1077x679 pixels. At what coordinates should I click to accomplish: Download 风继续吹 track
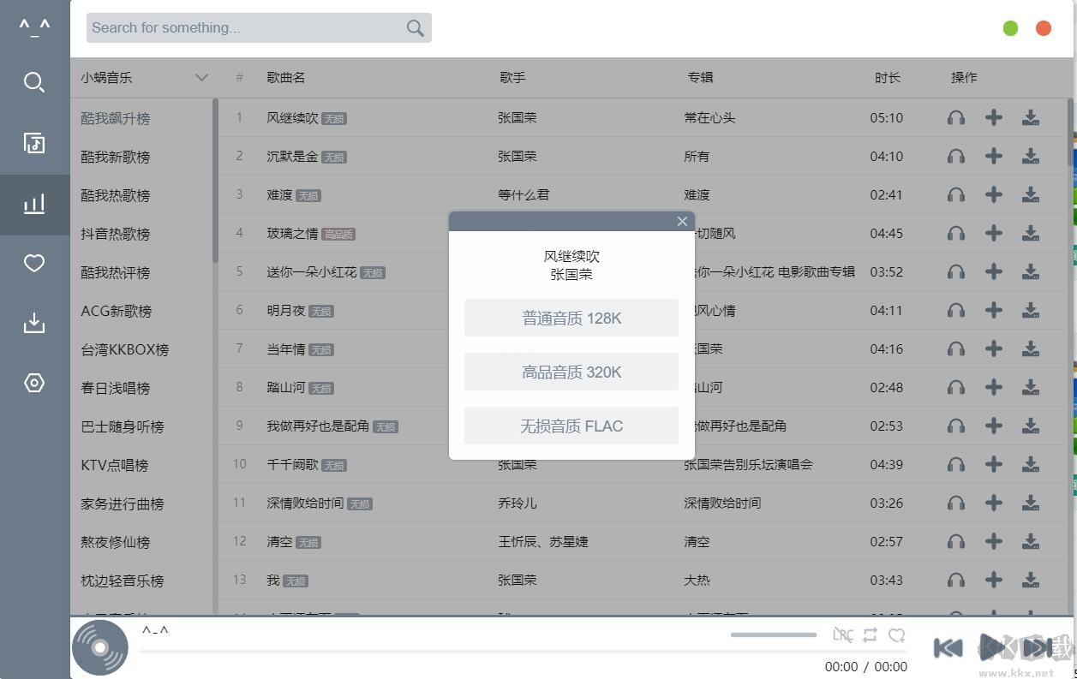pos(1031,118)
